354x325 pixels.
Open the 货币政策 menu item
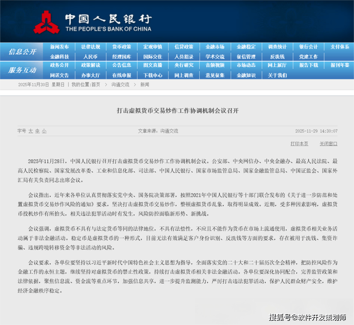(x=122, y=47)
